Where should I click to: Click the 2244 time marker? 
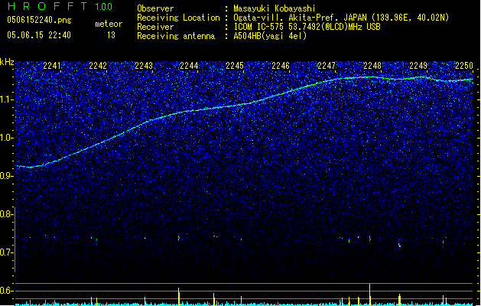click(189, 66)
